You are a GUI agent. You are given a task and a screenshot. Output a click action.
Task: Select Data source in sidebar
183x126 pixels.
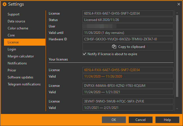coord(16,21)
